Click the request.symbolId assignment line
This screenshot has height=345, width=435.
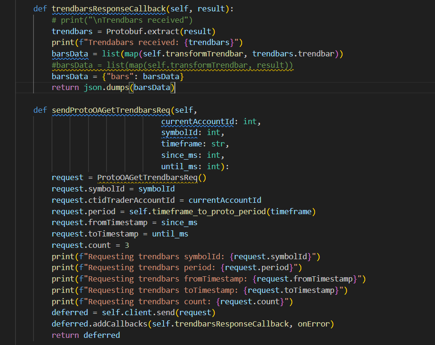tap(113, 189)
